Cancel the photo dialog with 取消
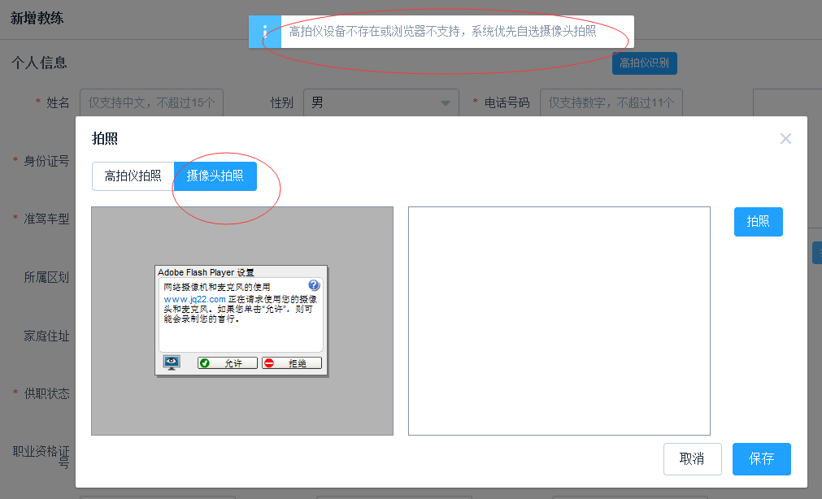822x499 pixels. tap(692, 458)
